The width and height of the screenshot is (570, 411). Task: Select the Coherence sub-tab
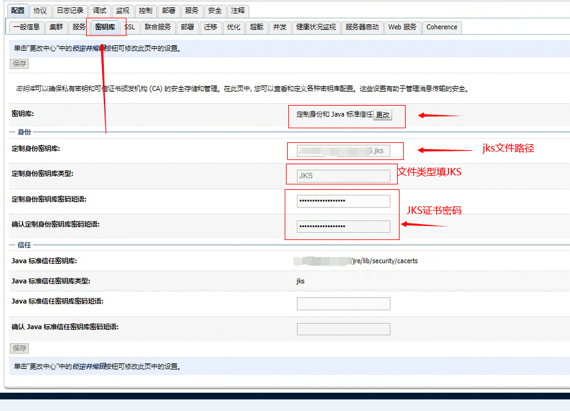(442, 27)
